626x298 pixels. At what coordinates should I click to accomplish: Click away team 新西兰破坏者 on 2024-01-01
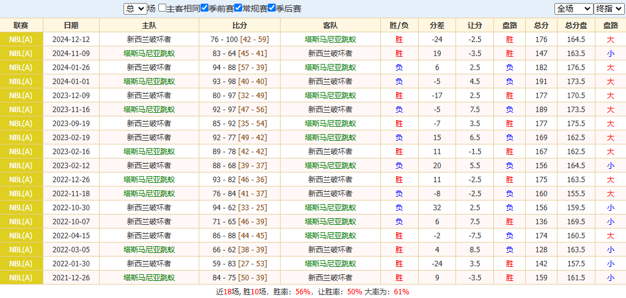click(331, 82)
